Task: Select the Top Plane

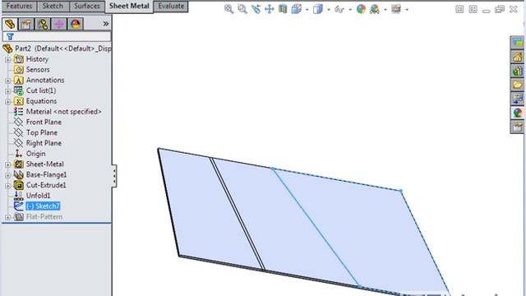Action: pos(42,132)
